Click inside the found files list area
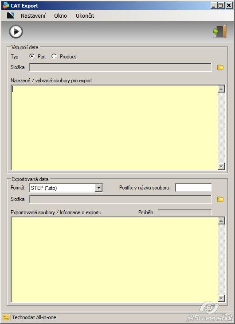Screen dimensions: 235x324 [x=114, y=128]
